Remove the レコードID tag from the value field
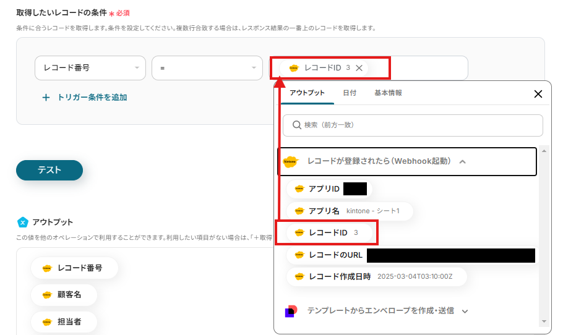The image size is (563, 335). coord(359,68)
